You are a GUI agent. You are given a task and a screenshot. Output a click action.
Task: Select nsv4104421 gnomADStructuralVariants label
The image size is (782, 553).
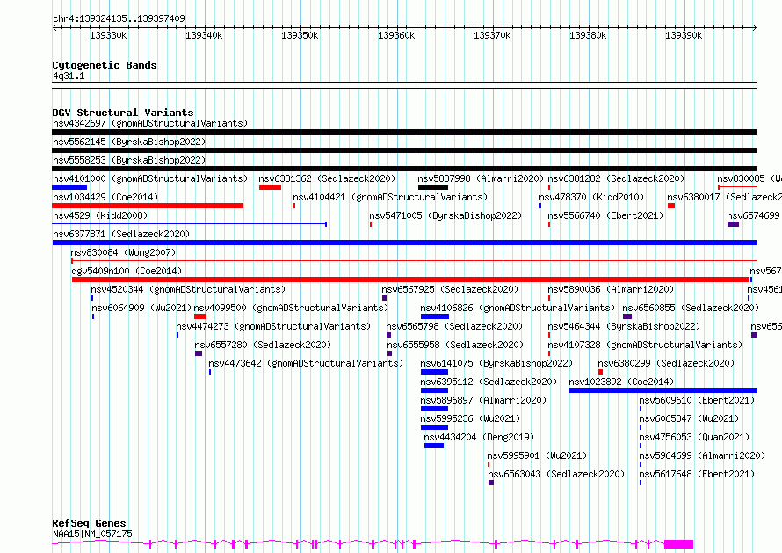pos(390,197)
